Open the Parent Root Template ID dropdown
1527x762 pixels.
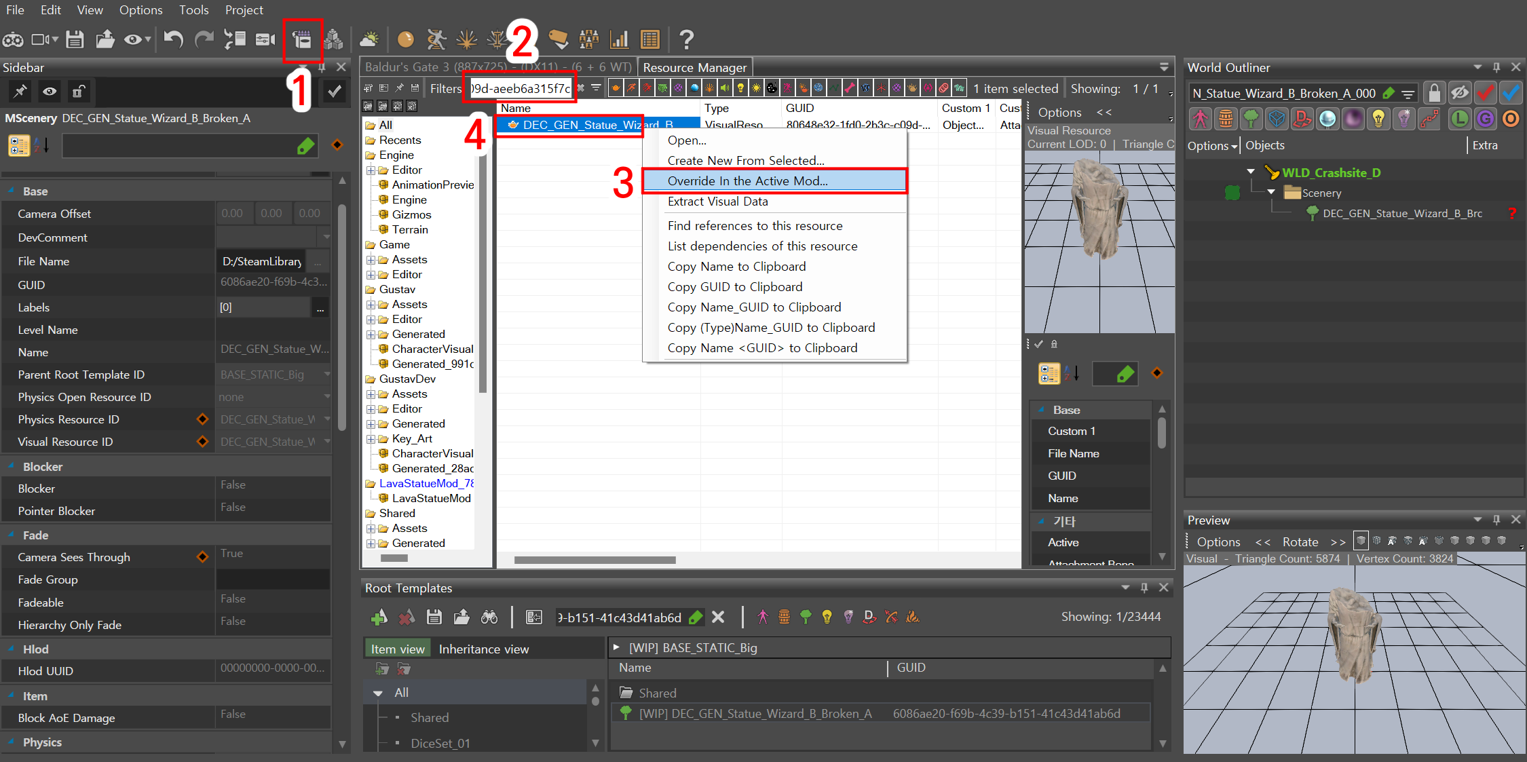tap(327, 375)
